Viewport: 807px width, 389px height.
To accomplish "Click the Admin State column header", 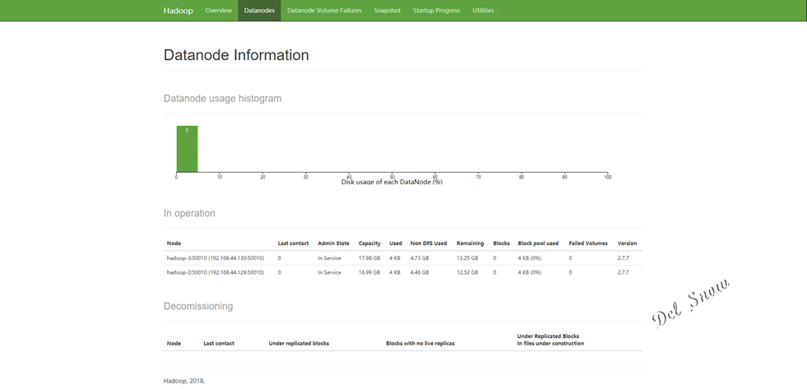I will coord(333,243).
